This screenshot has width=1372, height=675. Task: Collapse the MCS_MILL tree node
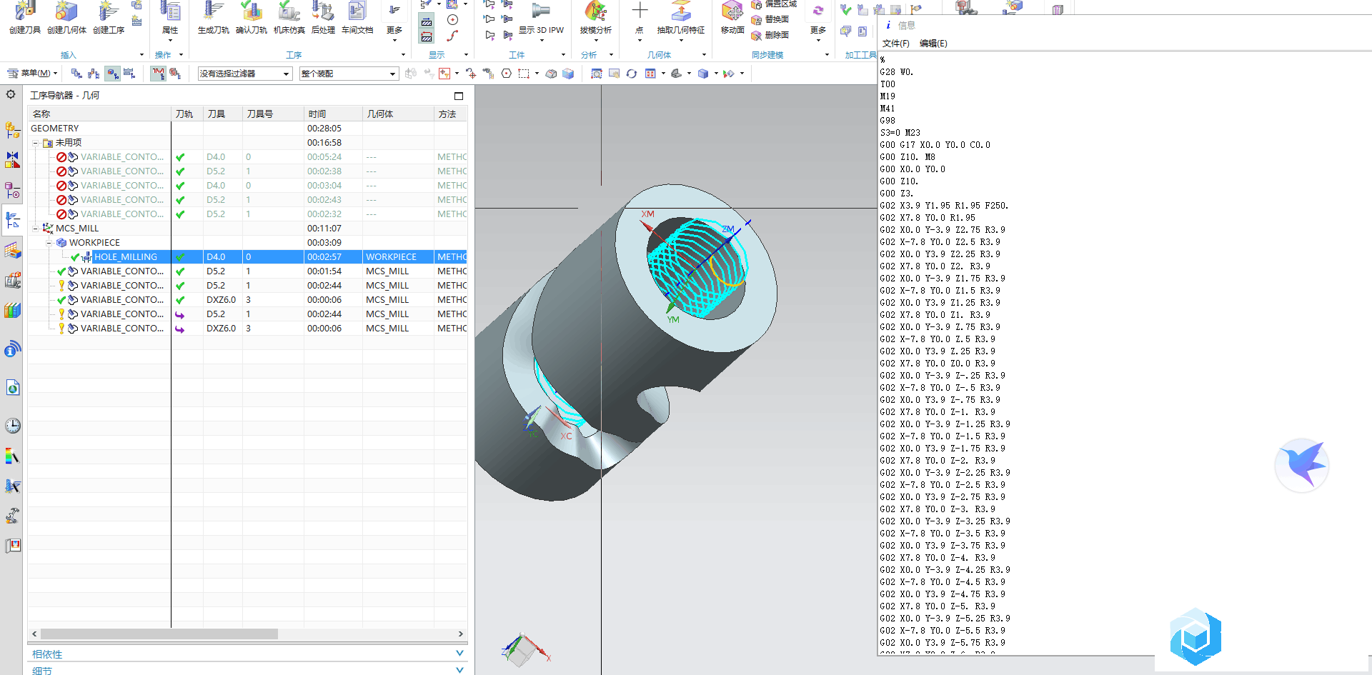pos(35,229)
